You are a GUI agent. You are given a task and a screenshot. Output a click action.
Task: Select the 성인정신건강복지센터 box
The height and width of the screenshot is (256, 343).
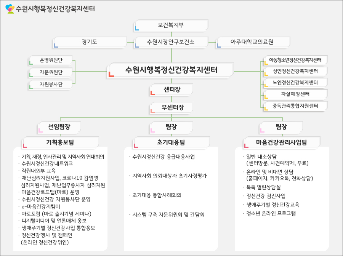pos(295,71)
